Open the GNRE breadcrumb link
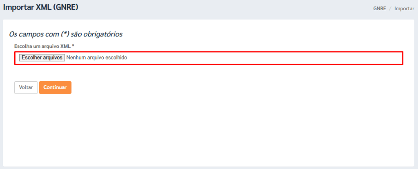This screenshot has height=169, width=418. (379, 8)
